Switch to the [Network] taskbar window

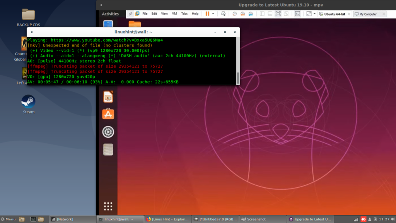point(73,219)
